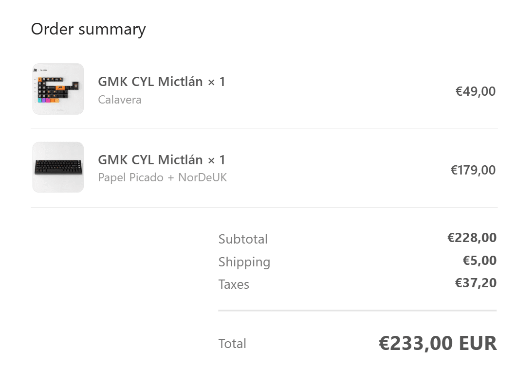Select the €233,00 EUR total amount
Viewport: 516px width, 367px height.
(x=438, y=343)
